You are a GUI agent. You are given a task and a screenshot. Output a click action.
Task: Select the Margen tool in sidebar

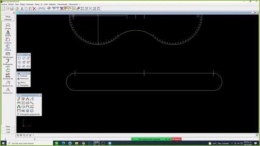click(8, 26)
